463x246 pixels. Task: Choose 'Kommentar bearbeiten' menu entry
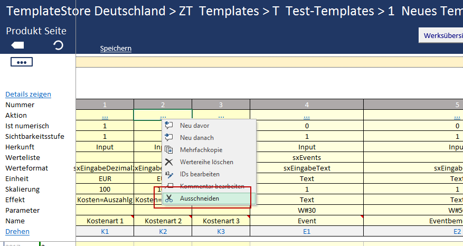[212, 186]
